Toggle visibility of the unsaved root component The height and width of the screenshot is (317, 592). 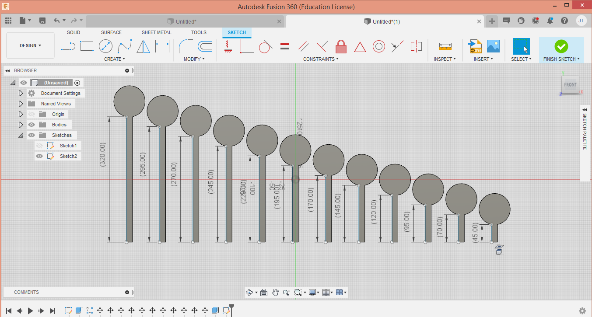click(x=24, y=83)
